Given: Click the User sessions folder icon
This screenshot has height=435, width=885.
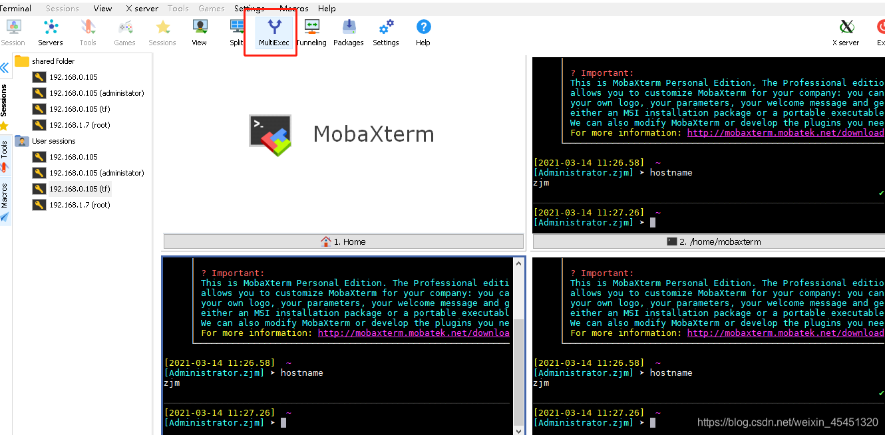Looking at the screenshot, I should point(22,141).
